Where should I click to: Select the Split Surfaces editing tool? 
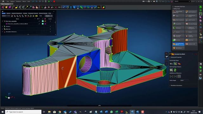tap(191, 12)
